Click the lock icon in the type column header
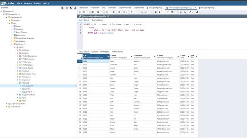The width and height of the screenshot is (247, 138). (196, 57)
